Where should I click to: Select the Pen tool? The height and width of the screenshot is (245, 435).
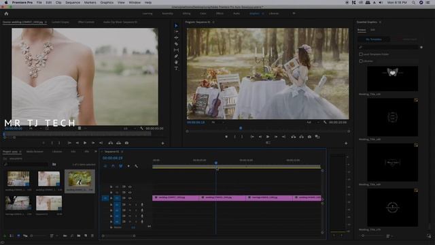(176, 56)
